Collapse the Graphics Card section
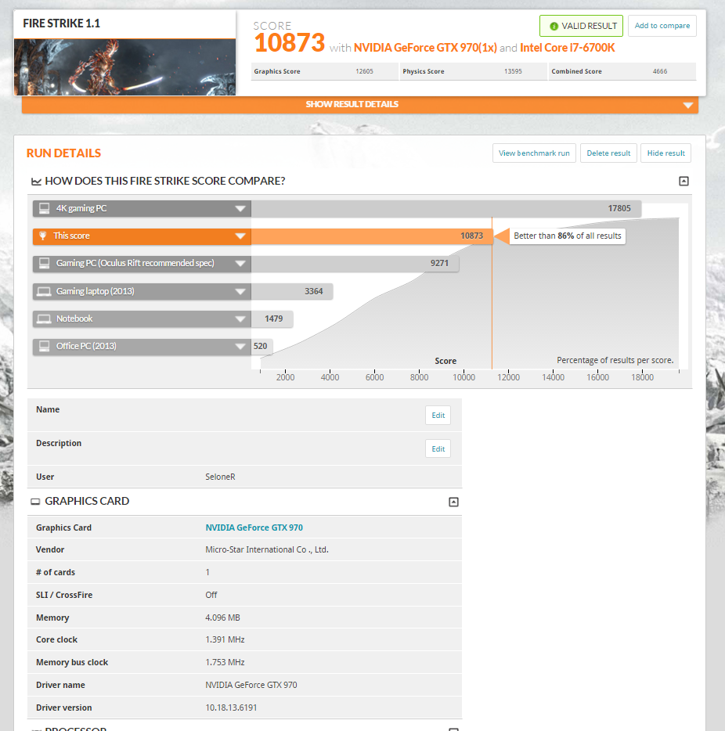This screenshot has width=725, height=731. tap(453, 502)
